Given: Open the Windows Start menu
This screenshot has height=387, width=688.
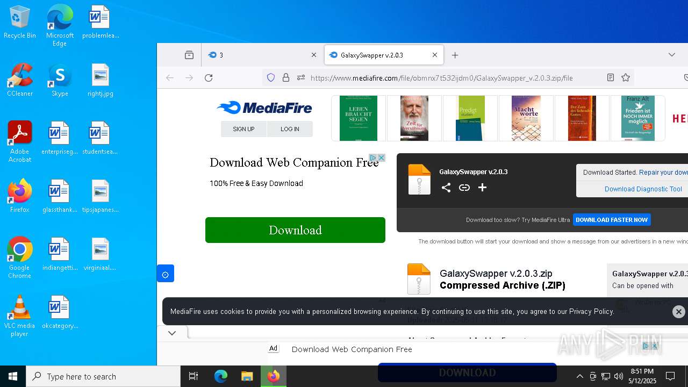Looking at the screenshot, I should (x=13, y=376).
